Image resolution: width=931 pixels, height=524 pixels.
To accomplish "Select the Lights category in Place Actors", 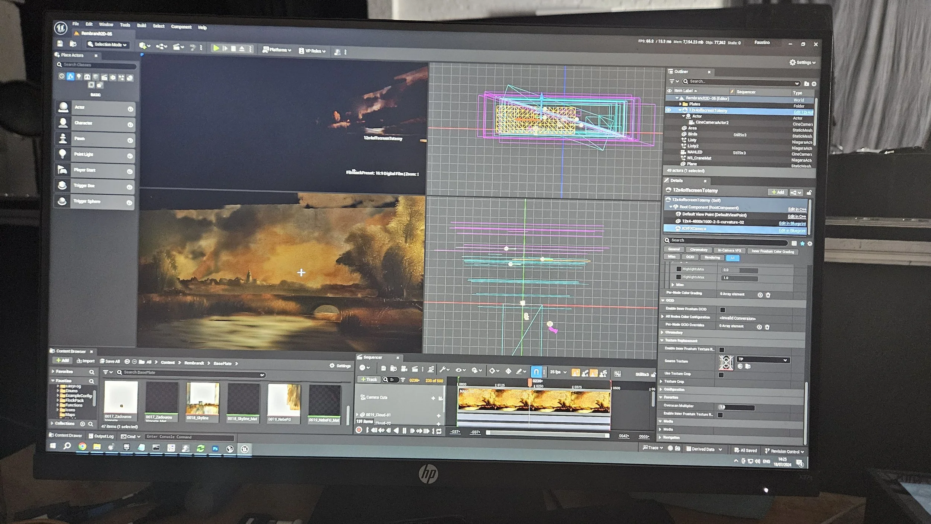I will click(x=79, y=76).
